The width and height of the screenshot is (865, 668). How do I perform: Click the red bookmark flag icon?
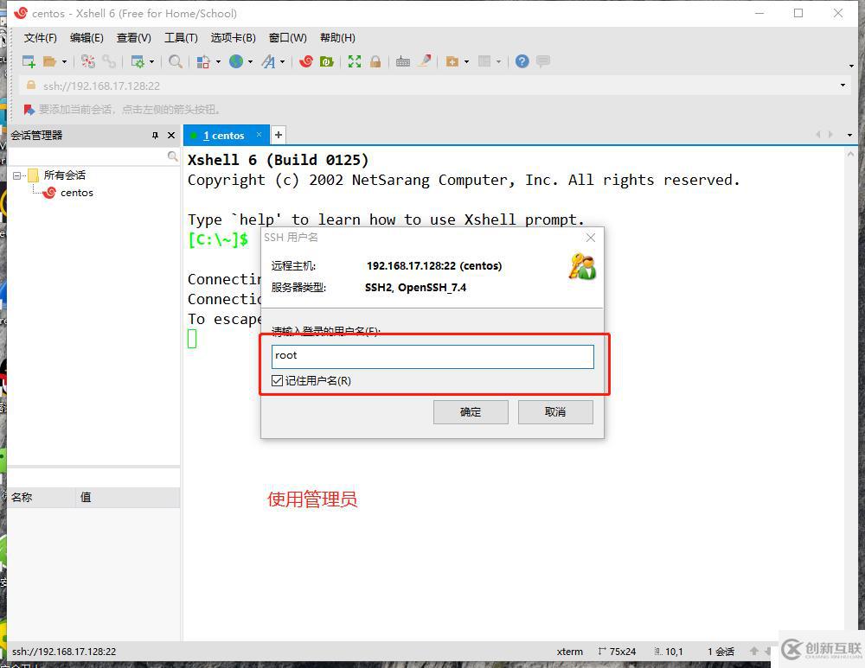29,110
